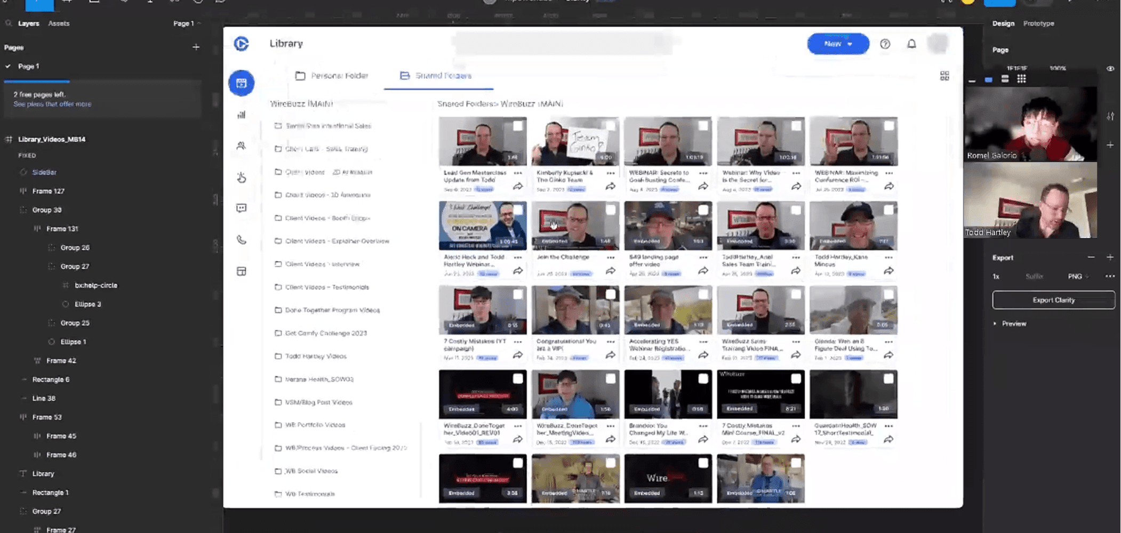Follow the 'See plans that offer more' link
This screenshot has width=1121, height=533.
coord(52,104)
